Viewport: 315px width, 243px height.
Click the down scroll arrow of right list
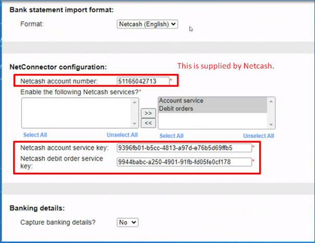tap(272, 124)
